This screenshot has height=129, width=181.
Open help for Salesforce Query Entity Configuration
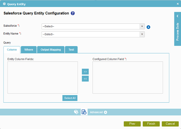coord(73,13)
